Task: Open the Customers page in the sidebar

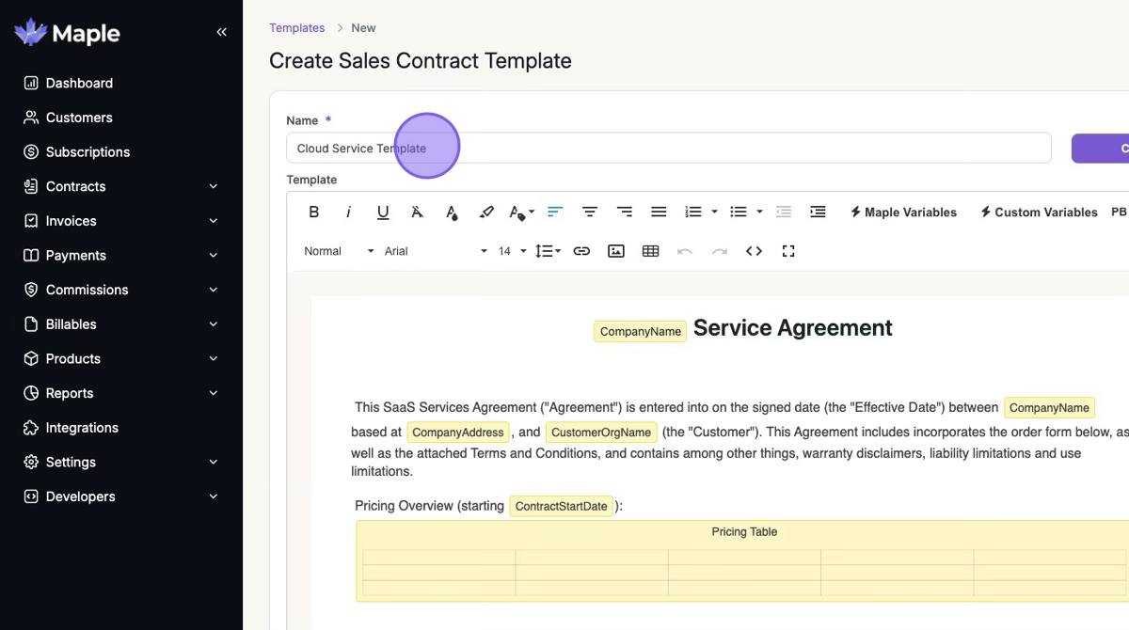Action: coord(79,118)
